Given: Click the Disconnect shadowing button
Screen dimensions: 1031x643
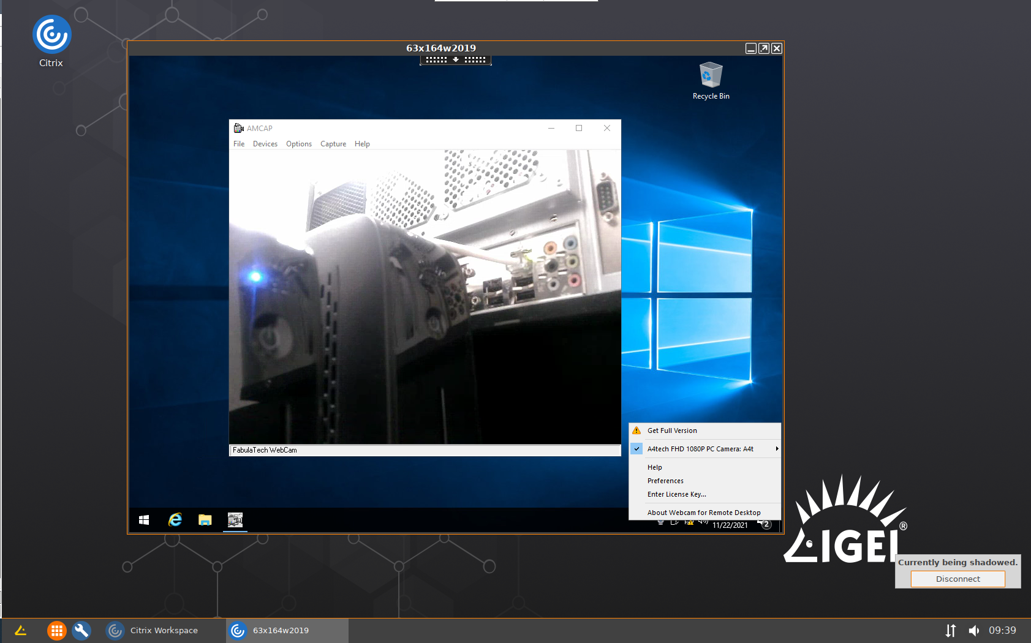Looking at the screenshot, I should pos(957,579).
